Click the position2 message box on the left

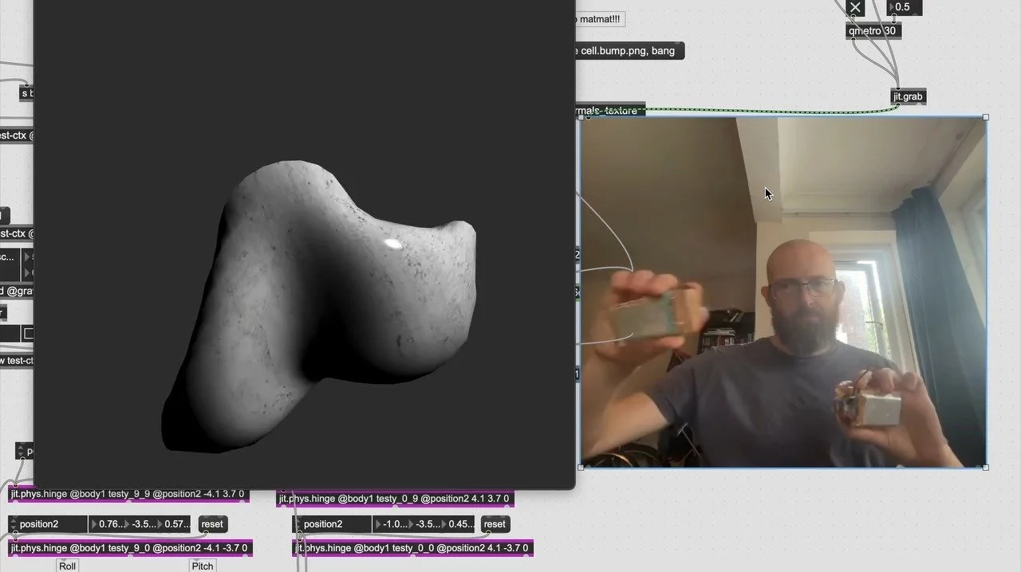pos(46,523)
